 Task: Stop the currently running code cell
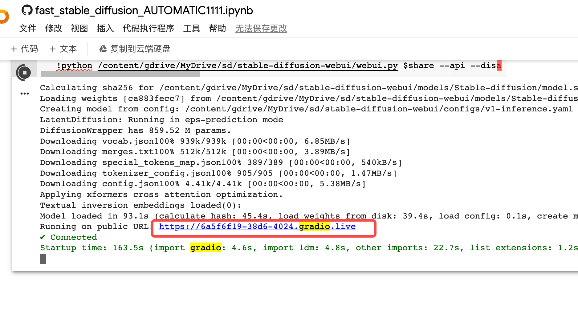(25, 73)
